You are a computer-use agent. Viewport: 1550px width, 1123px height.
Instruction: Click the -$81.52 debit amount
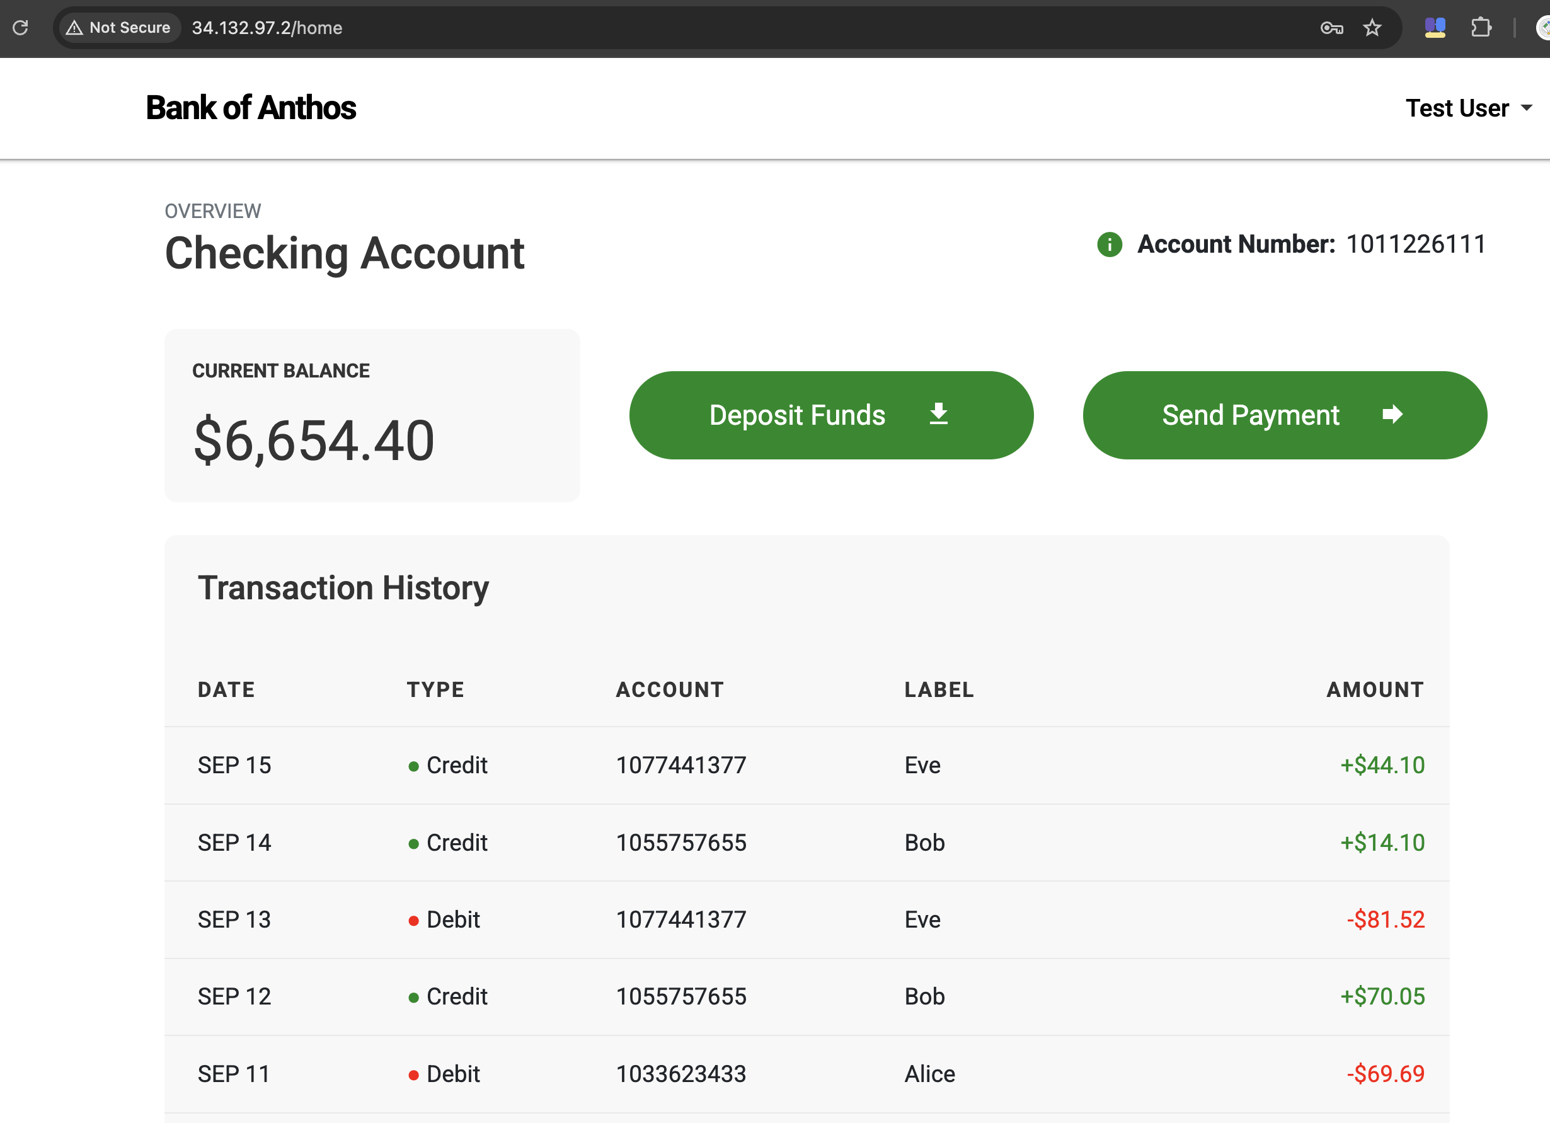click(1386, 919)
